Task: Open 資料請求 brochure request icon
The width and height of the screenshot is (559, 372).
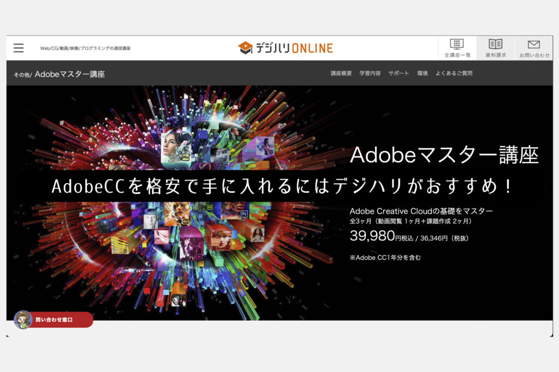Action: pos(496,48)
